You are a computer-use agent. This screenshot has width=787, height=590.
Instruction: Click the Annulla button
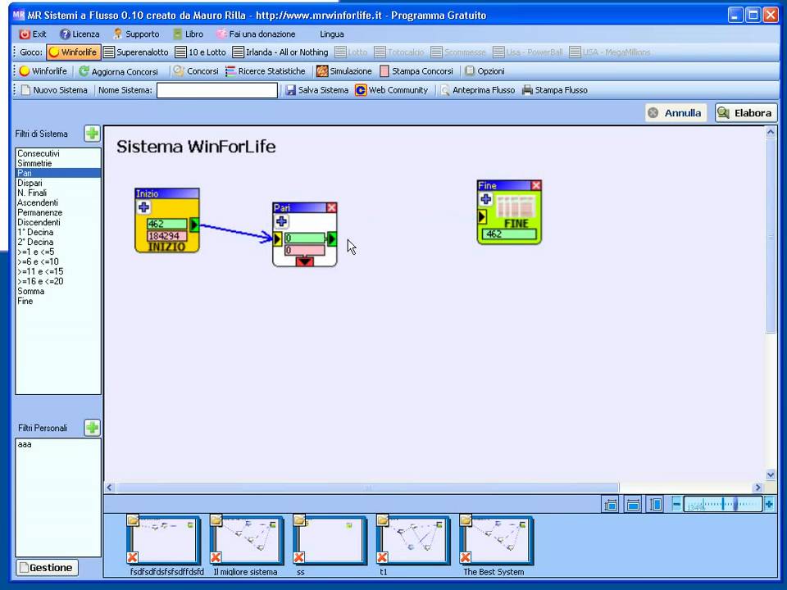click(x=676, y=113)
